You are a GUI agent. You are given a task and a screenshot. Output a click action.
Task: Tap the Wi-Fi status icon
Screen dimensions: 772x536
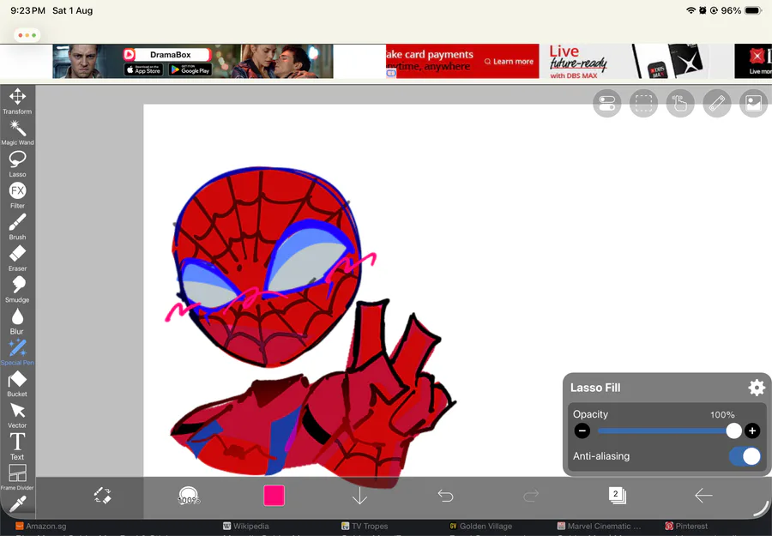pos(691,10)
